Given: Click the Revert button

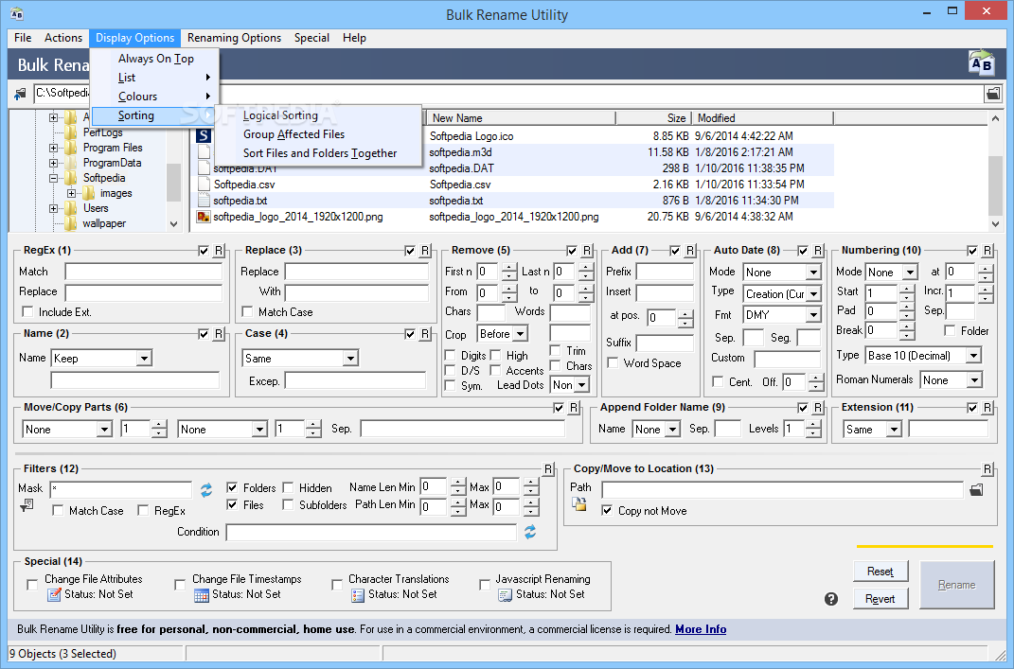Looking at the screenshot, I should [881, 599].
